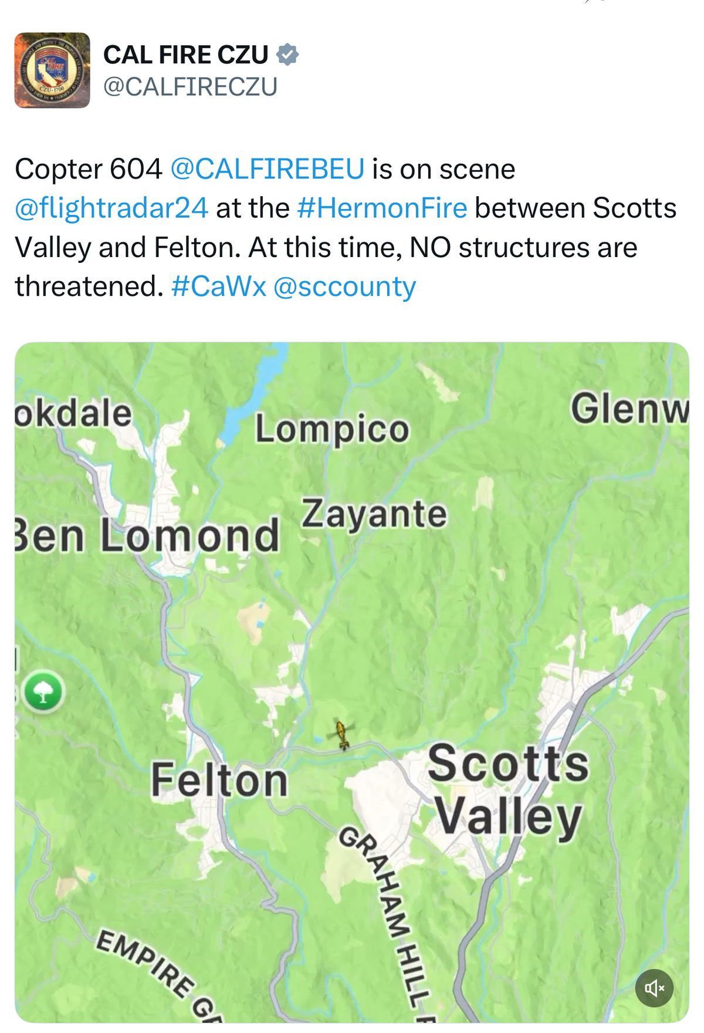The width and height of the screenshot is (704, 1033).
Task: Click the CAL FIRE CZU display name
Action: pos(186,55)
